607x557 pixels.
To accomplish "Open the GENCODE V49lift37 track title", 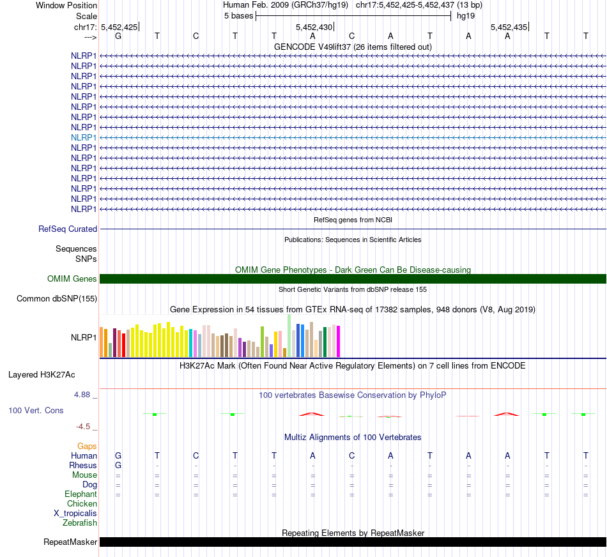I will click(x=353, y=47).
